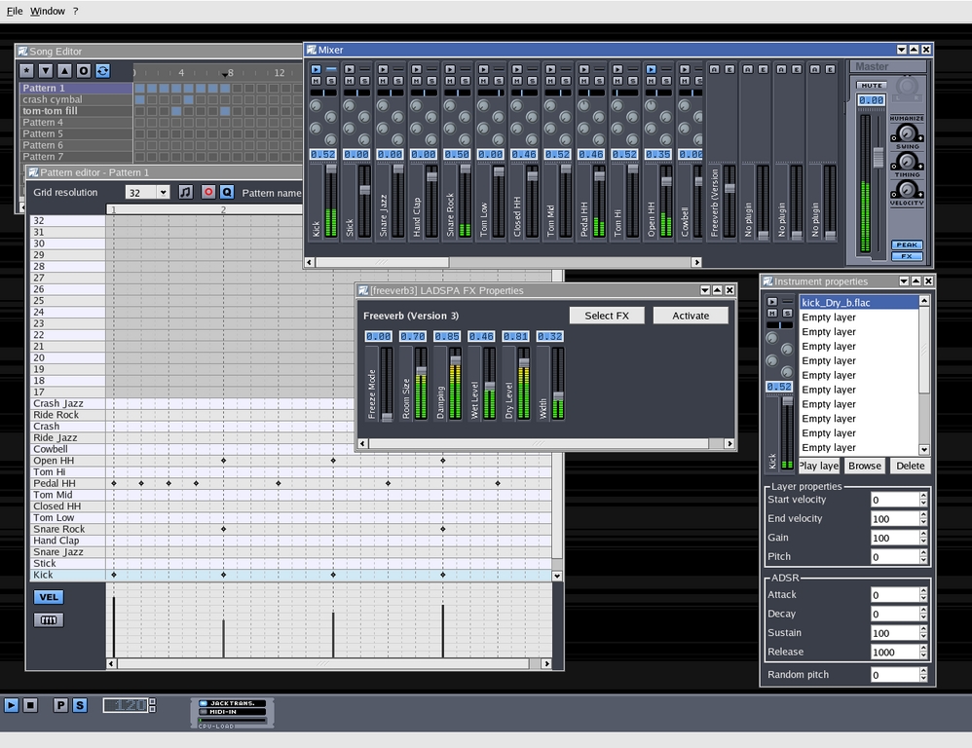Toggle the VEL velocity view button
Screen dimensions: 972x748
point(48,597)
